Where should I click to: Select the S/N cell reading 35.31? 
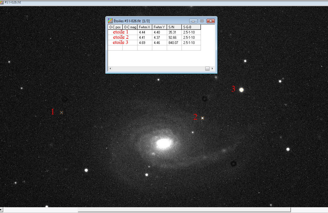coord(174,32)
